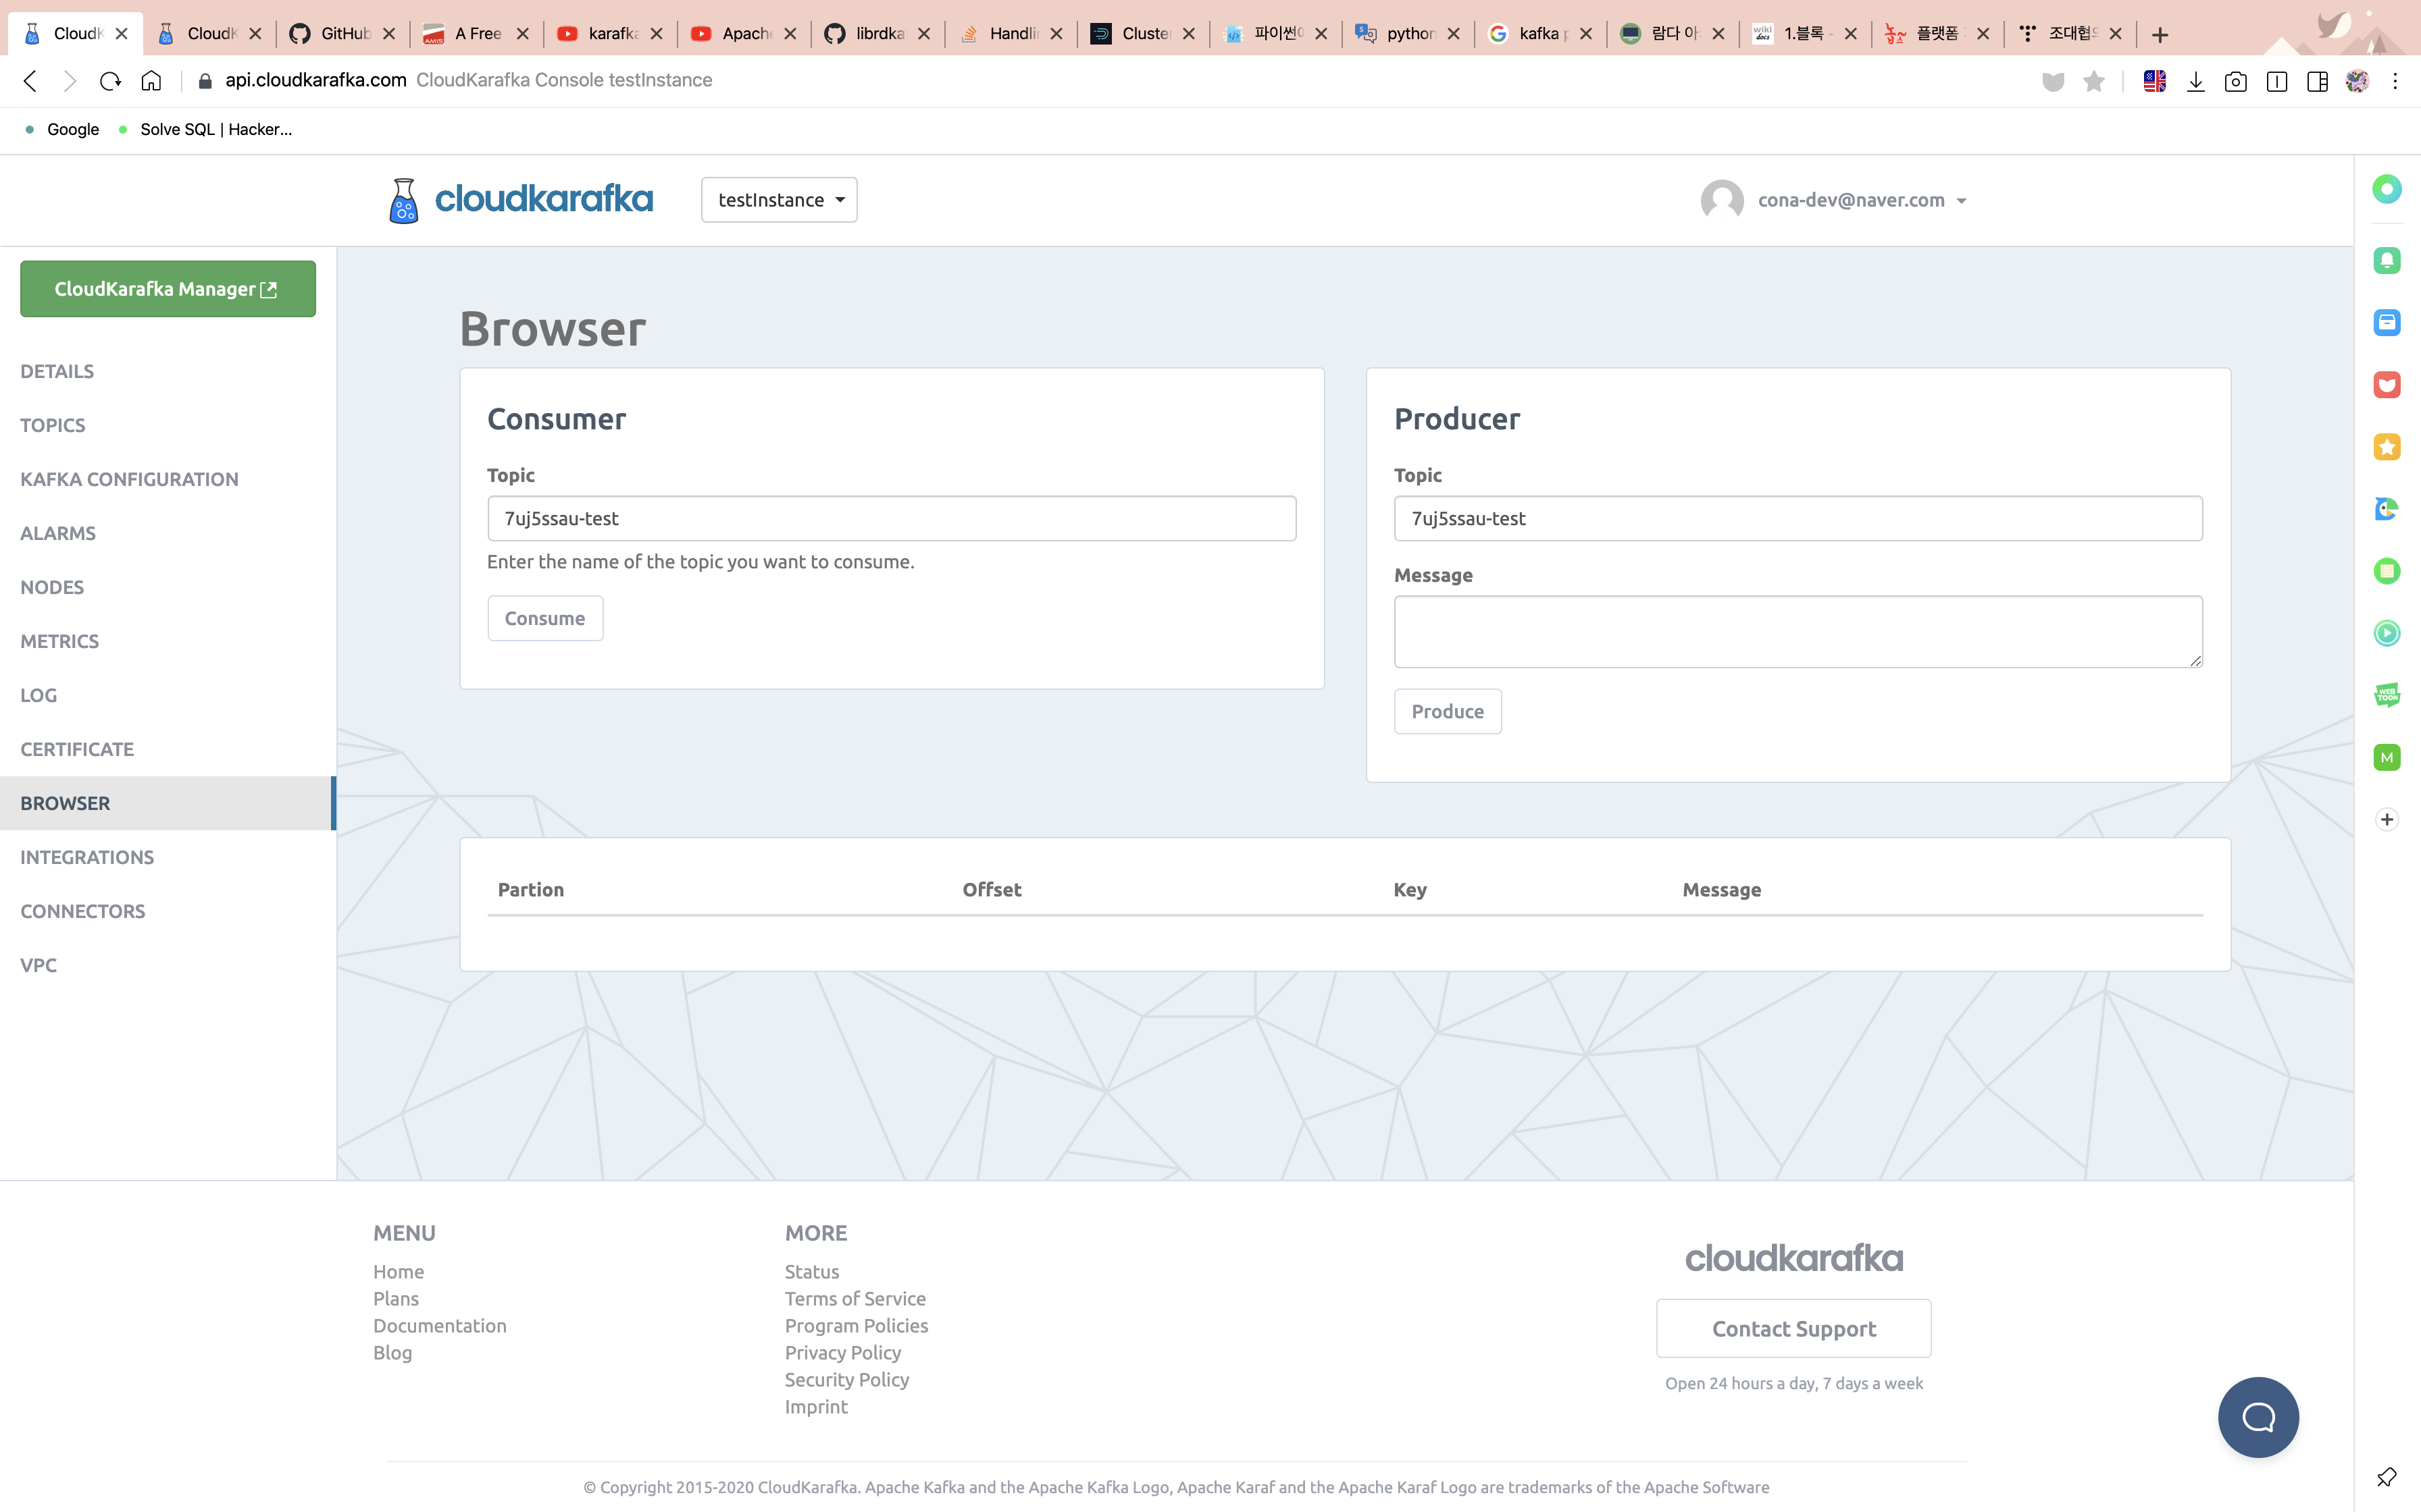2421x1512 pixels.
Task: Open the downloads arrow icon
Action: click(x=2195, y=82)
